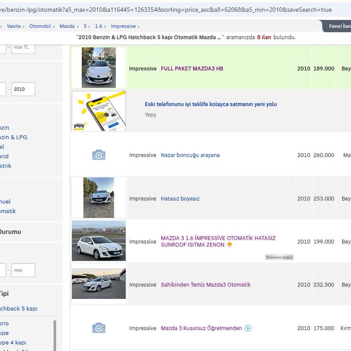
Task: Click the Yepy advertiser name
Action: 150,115
